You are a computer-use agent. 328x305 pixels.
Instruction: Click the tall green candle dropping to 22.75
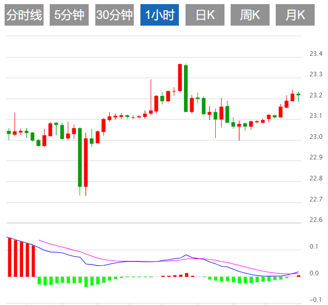[80, 157]
